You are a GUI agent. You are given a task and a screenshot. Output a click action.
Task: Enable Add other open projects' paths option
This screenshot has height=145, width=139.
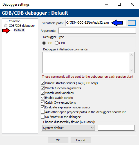click(42, 112)
